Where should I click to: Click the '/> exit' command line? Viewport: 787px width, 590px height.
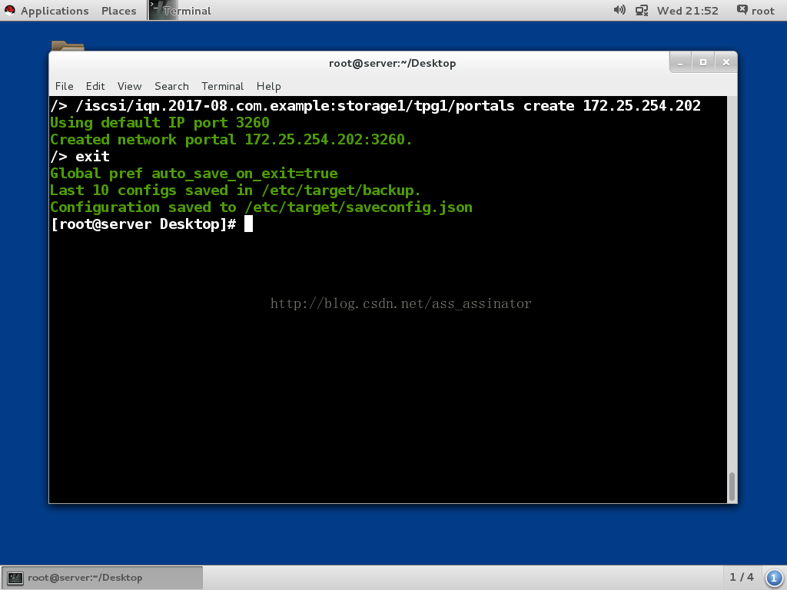click(80, 157)
